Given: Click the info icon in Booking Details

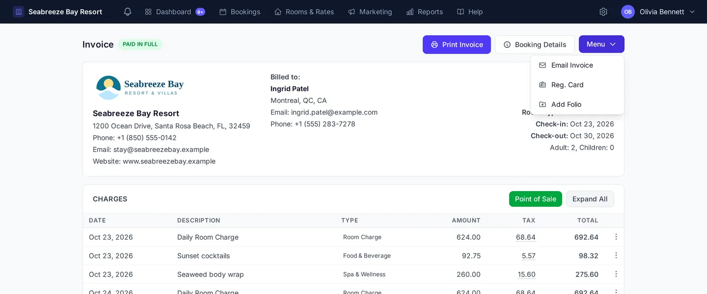Looking at the screenshot, I should click(507, 45).
